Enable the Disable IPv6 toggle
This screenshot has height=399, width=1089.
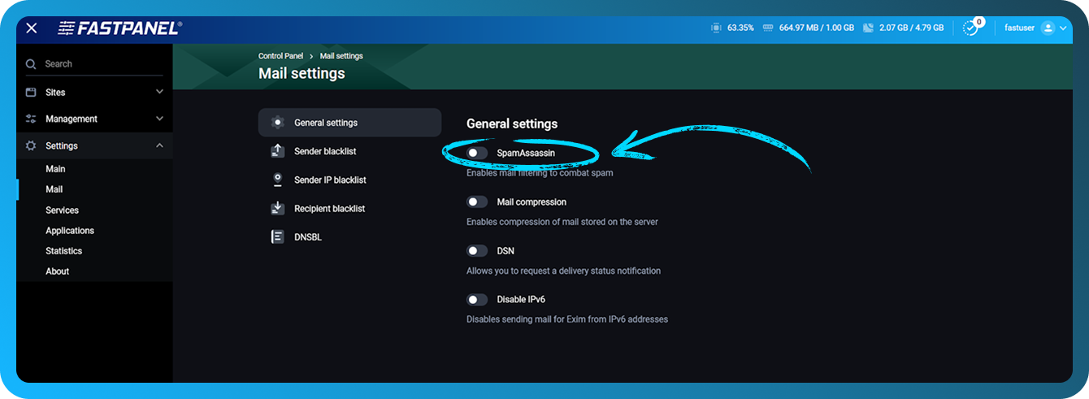[477, 300]
